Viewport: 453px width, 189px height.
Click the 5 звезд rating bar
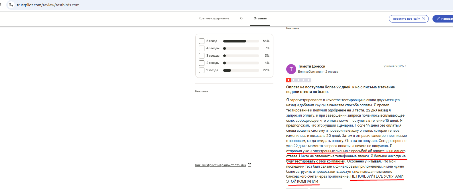pyautogui.click(x=241, y=41)
